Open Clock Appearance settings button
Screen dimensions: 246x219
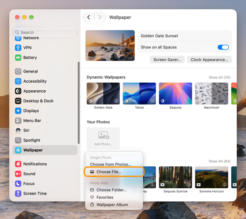tap(209, 60)
